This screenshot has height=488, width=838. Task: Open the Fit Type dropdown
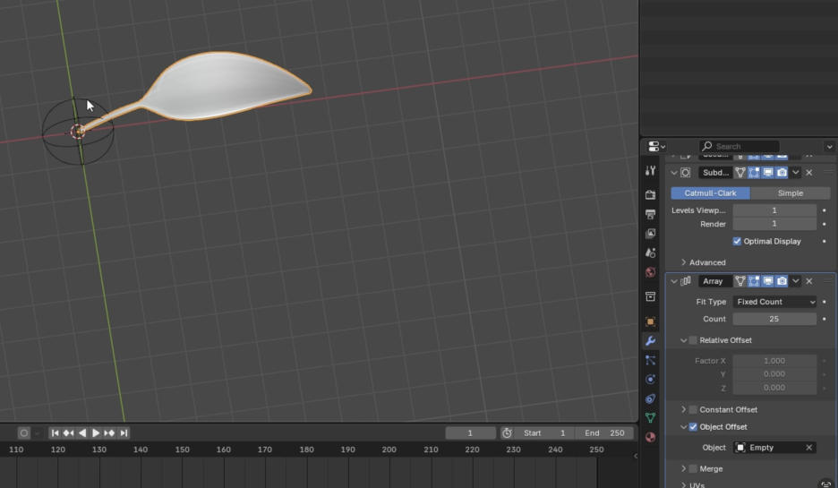point(774,302)
